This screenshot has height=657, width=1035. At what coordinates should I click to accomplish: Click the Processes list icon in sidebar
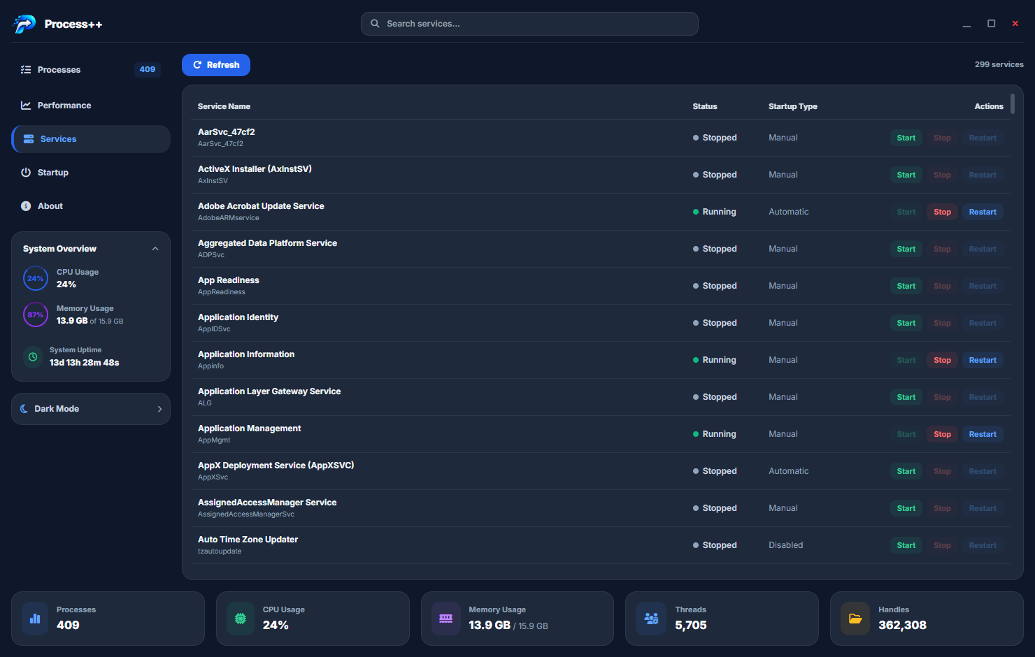coord(26,70)
